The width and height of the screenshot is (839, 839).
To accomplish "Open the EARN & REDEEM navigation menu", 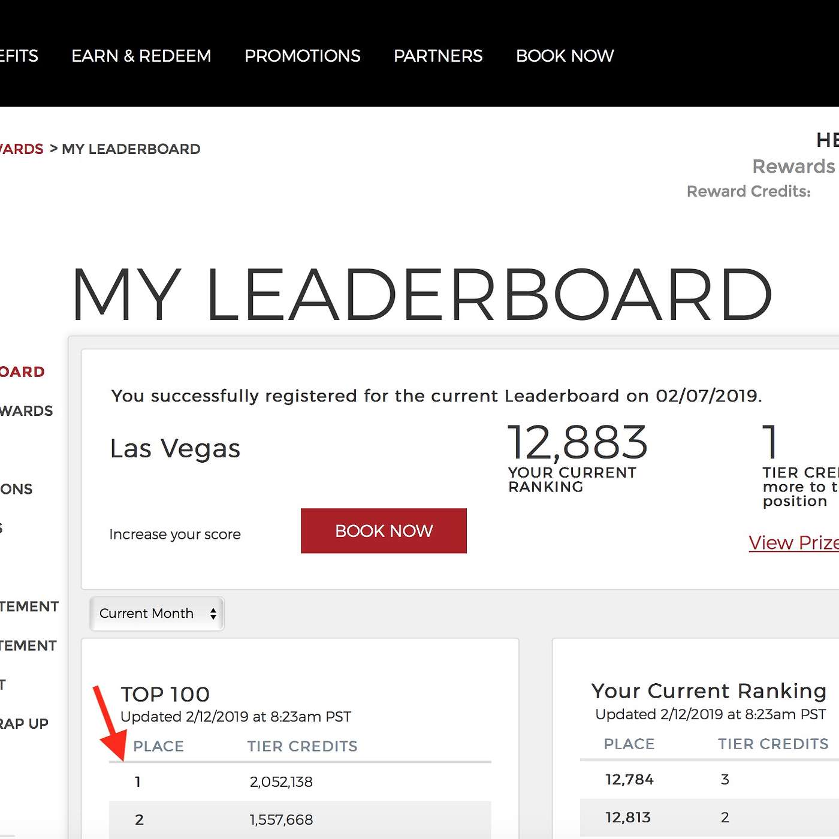I will (x=141, y=56).
